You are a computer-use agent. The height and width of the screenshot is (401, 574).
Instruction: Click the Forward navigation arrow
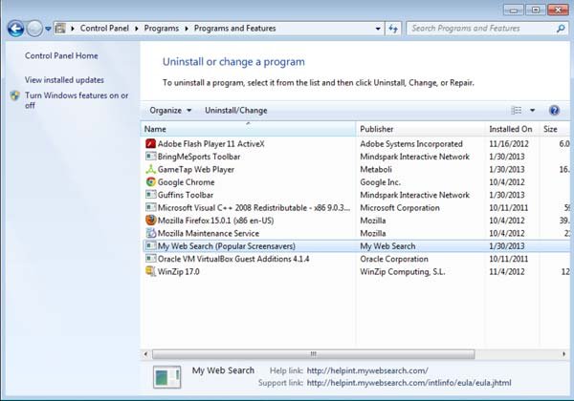(34, 29)
